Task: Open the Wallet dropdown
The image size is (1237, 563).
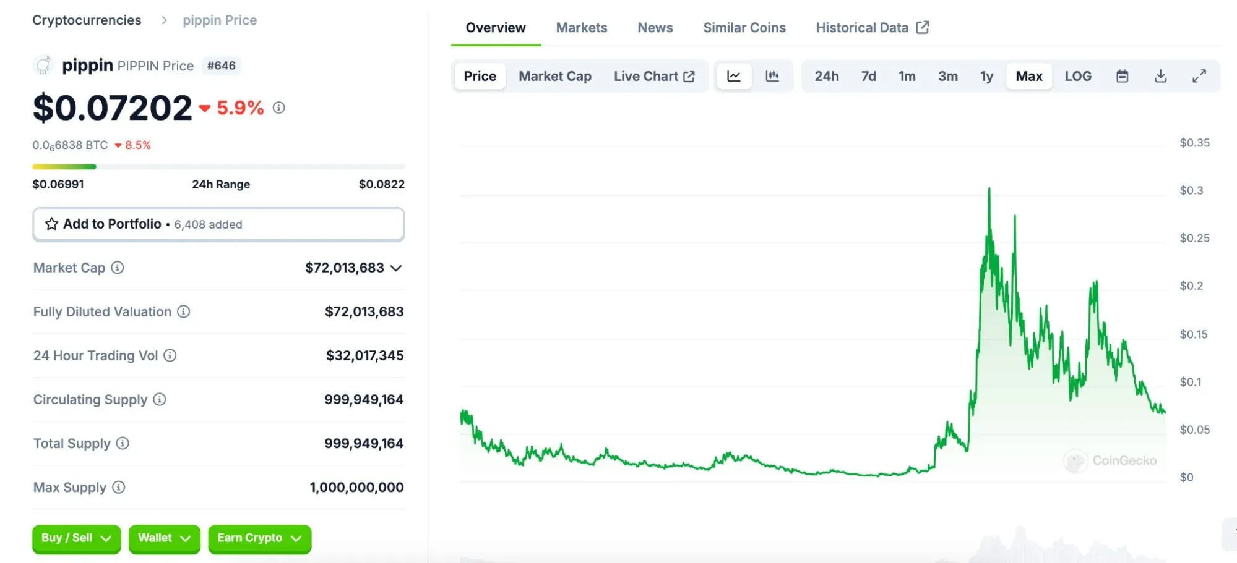Action: click(x=163, y=538)
